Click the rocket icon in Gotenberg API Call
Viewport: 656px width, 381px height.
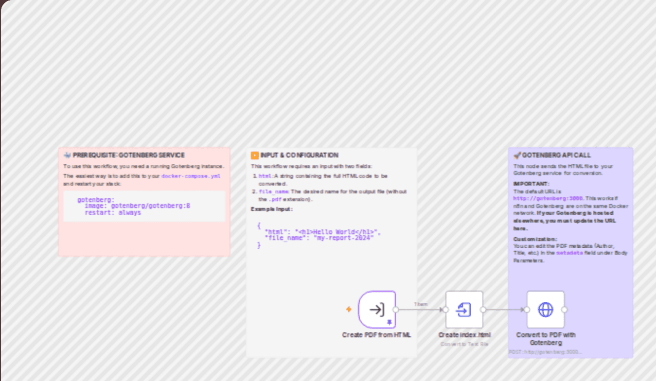point(517,156)
